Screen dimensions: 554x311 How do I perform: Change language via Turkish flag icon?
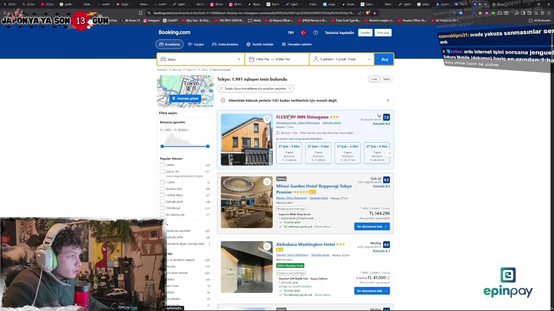coord(303,33)
